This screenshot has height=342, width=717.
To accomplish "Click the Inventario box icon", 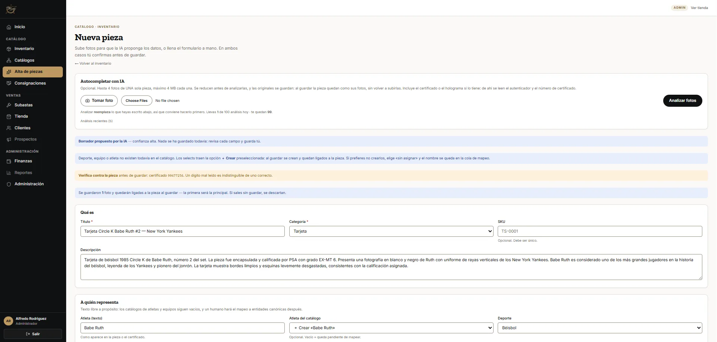I will click(x=9, y=49).
